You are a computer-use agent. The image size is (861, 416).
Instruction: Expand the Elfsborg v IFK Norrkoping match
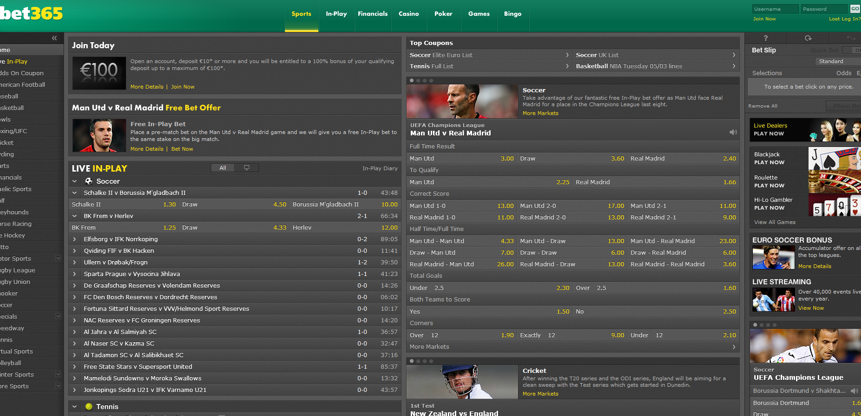click(74, 239)
